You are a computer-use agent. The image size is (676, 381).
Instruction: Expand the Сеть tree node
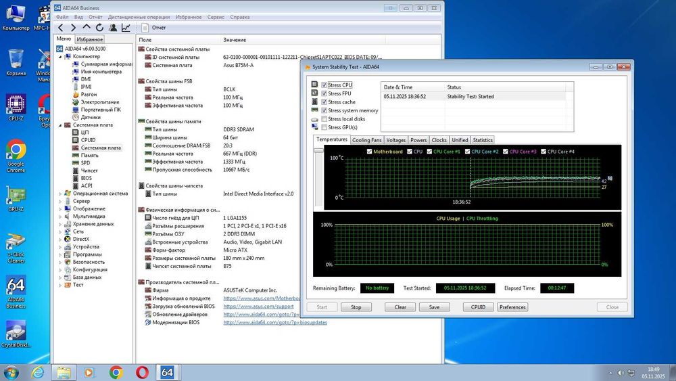[x=60, y=231]
